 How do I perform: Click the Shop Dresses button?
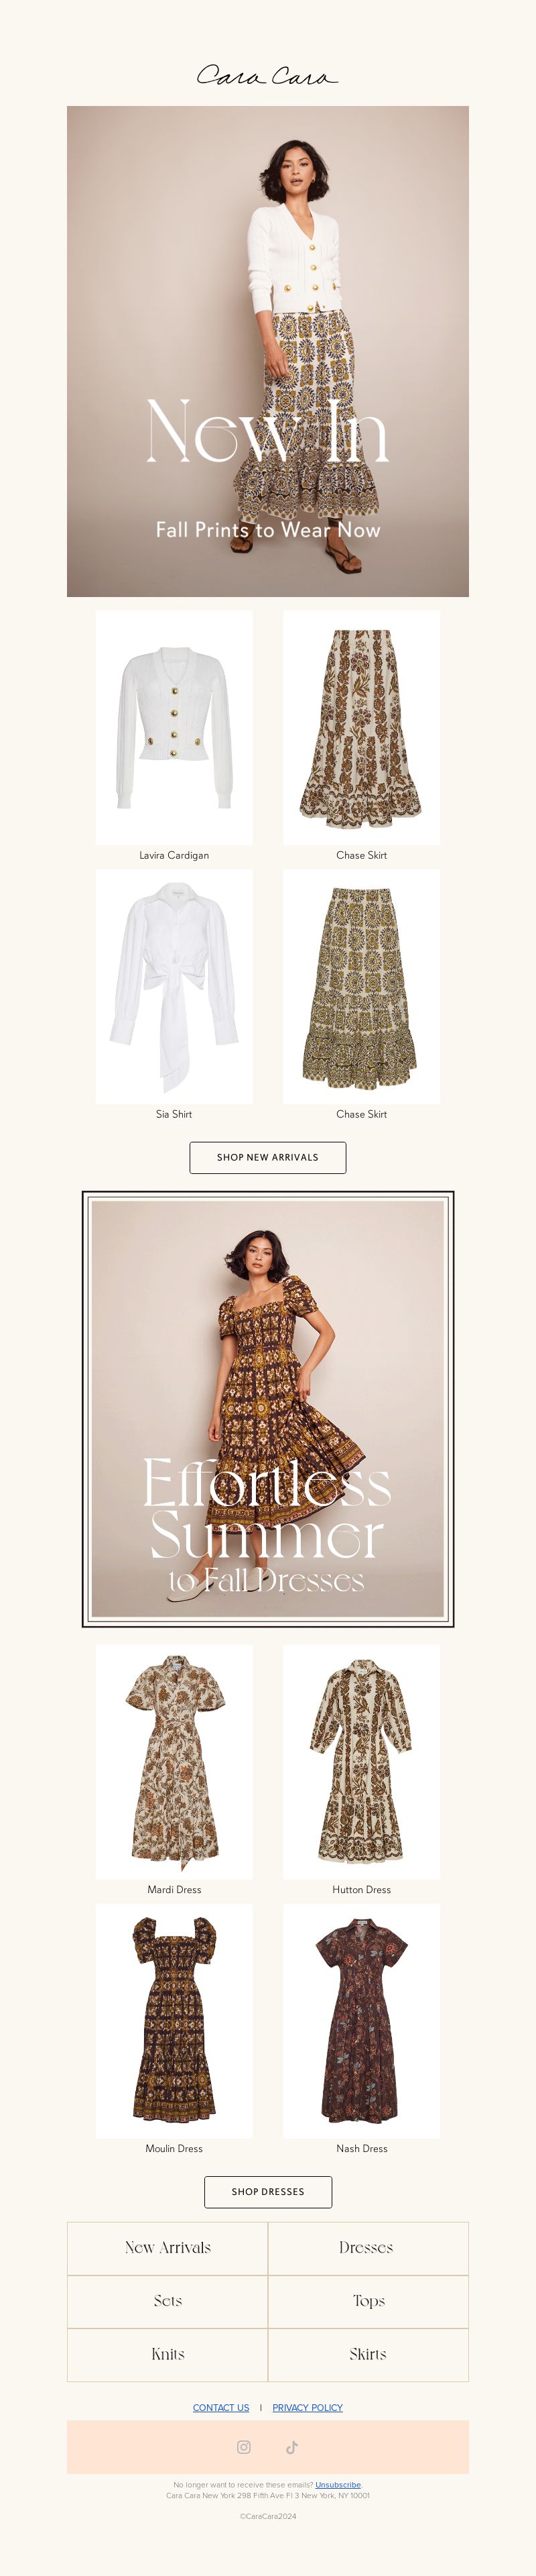[x=267, y=2192]
